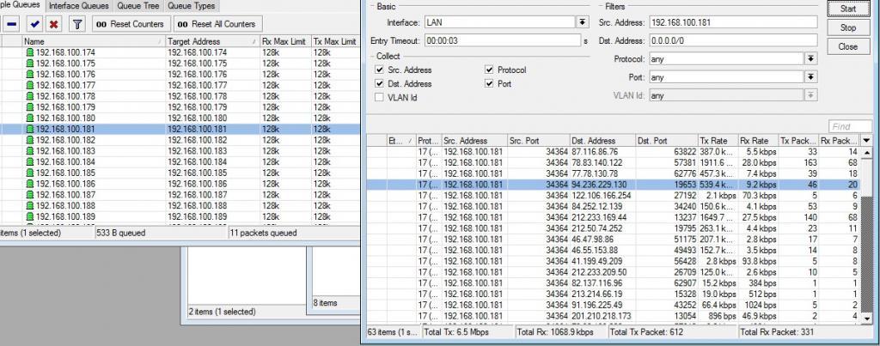Expand the Interface dropdown showing LAN
The height and width of the screenshot is (346, 880).
tap(581, 22)
